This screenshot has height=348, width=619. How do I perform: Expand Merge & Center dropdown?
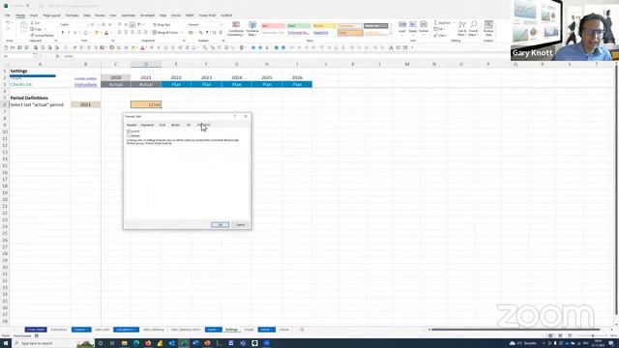[x=182, y=33]
